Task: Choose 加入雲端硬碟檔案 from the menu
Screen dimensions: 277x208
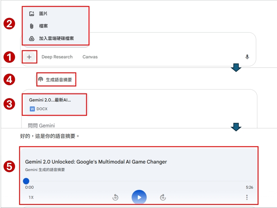Action: pyautogui.click(x=55, y=38)
